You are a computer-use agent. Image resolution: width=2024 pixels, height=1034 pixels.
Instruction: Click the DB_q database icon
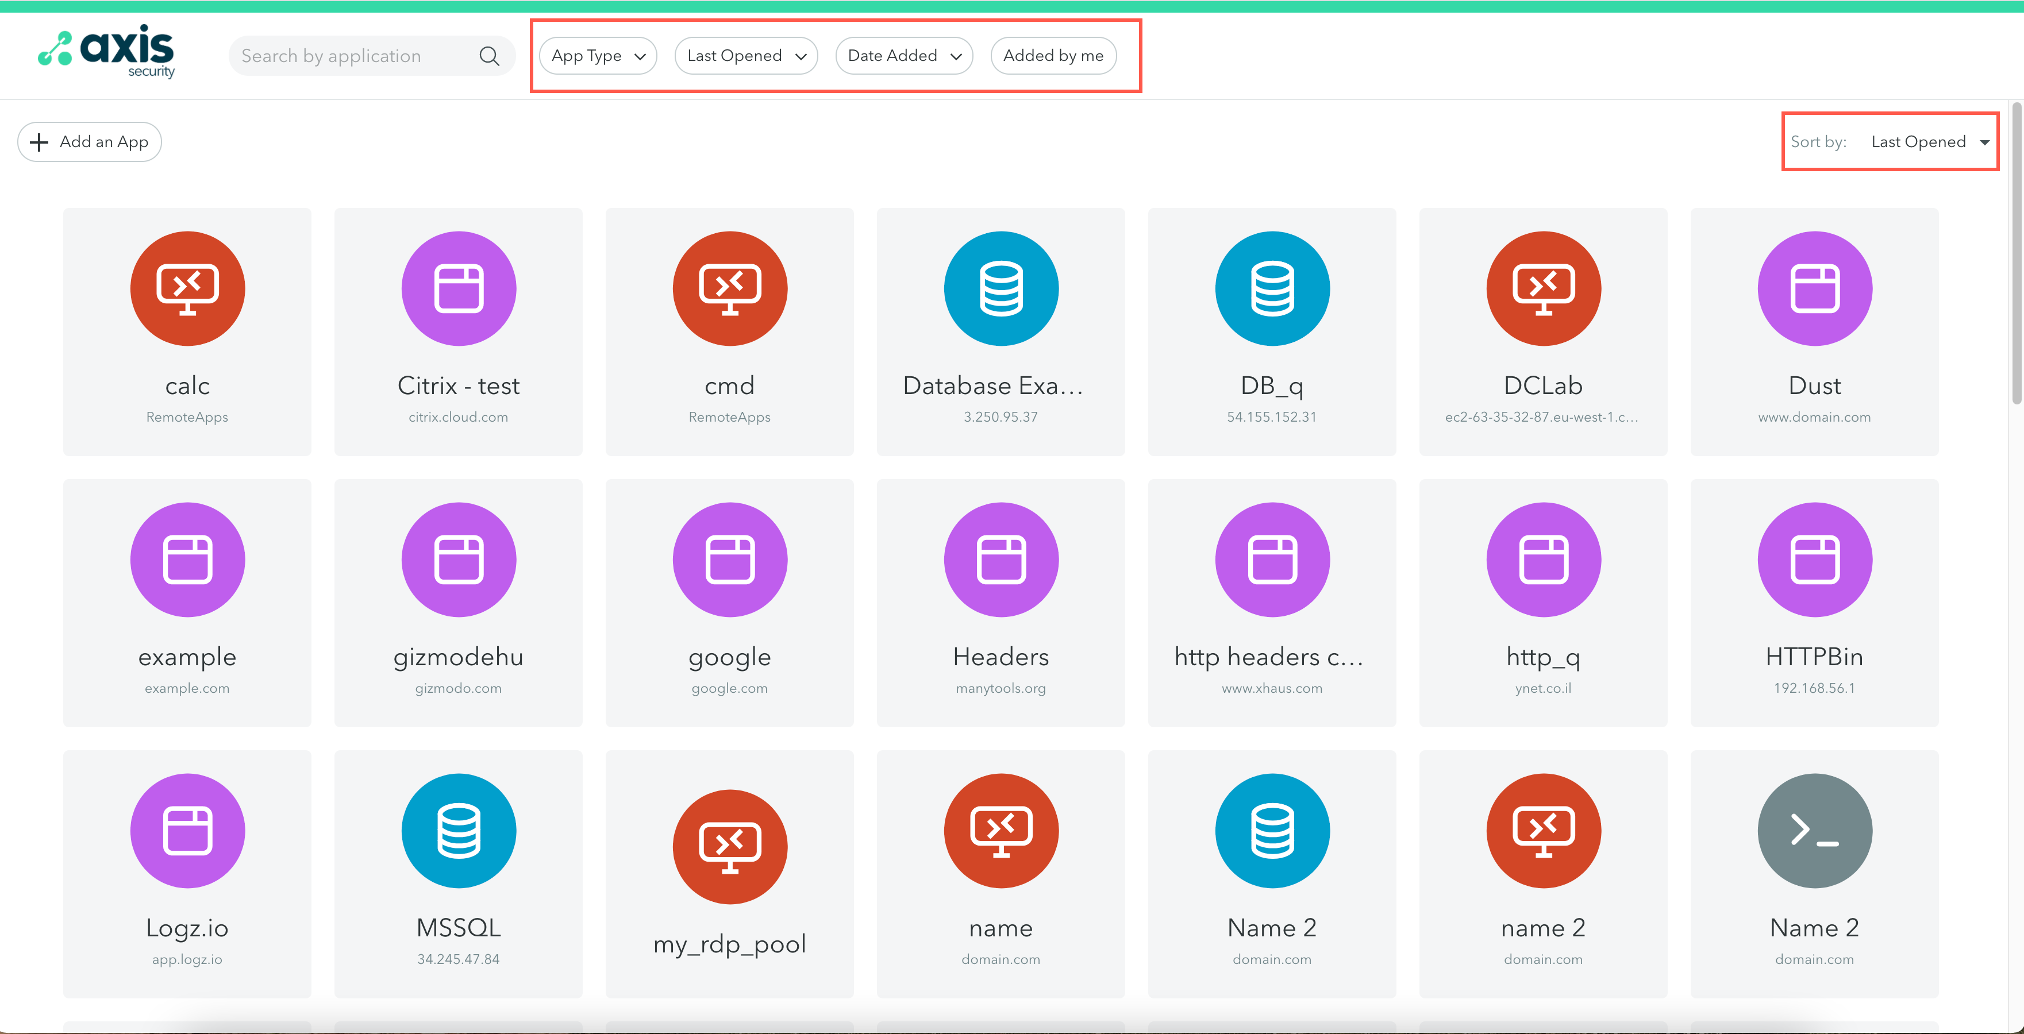pyautogui.click(x=1272, y=288)
